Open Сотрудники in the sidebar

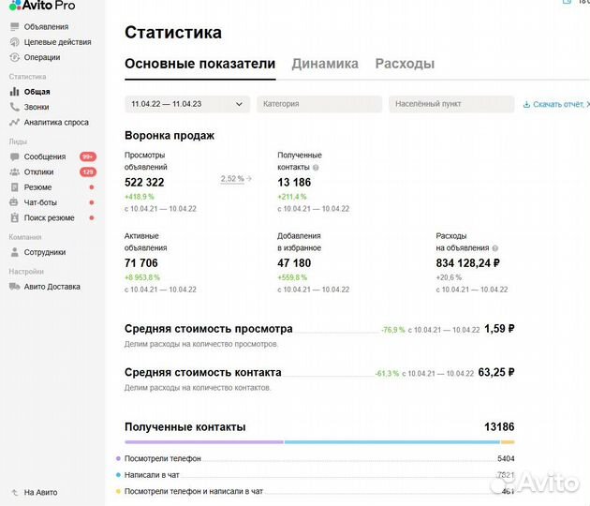[x=45, y=252]
